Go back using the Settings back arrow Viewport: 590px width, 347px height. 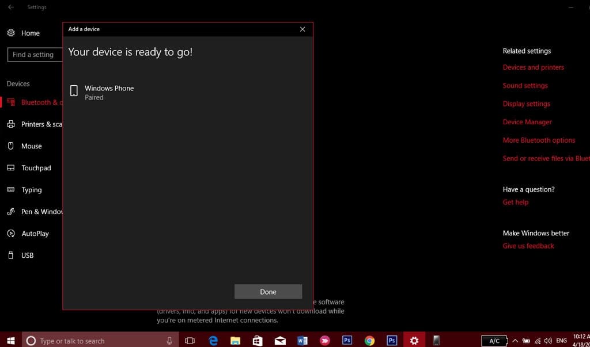11,7
